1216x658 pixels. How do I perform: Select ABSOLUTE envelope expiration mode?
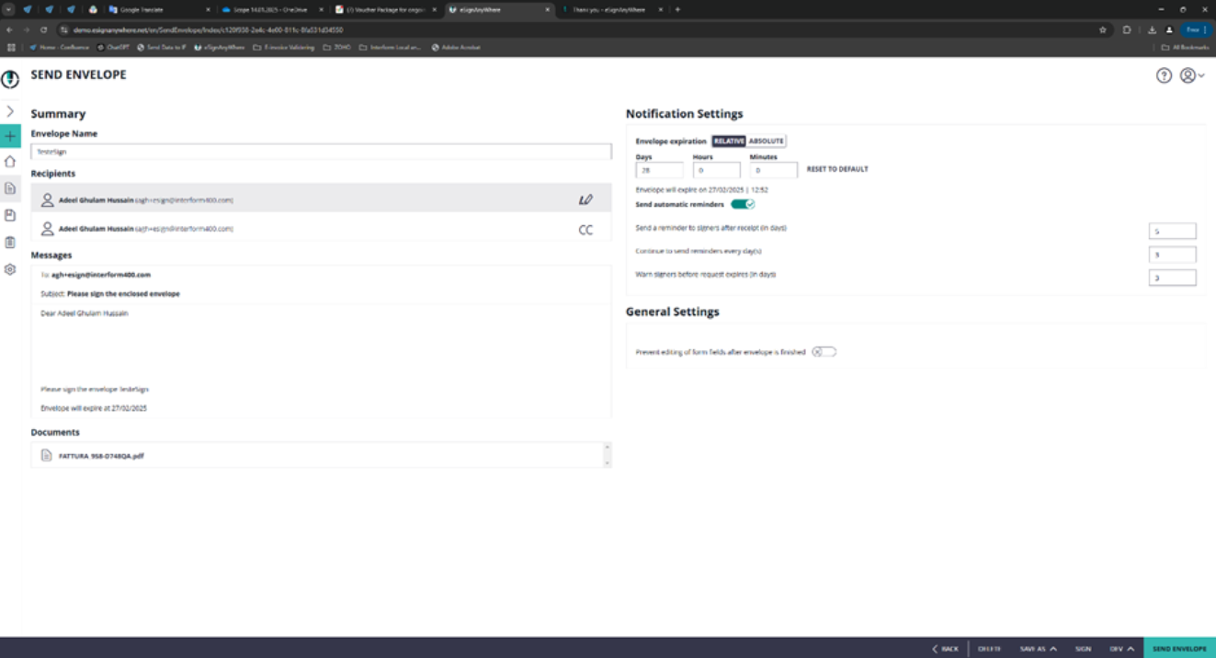point(766,142)
